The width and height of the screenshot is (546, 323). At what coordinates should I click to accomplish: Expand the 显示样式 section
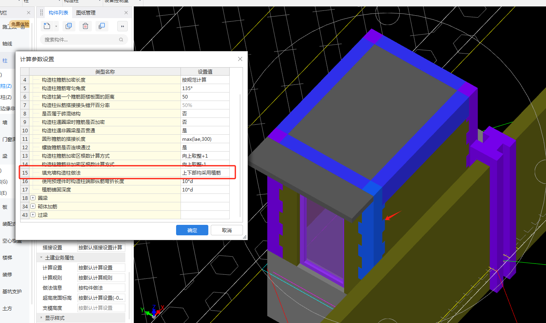(41, 318)
